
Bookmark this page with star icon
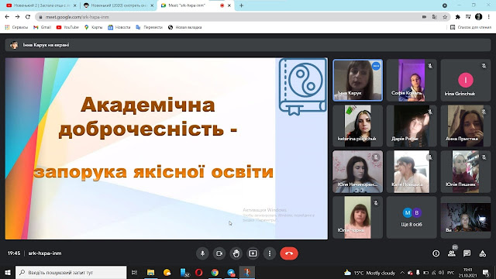(x=445, y=17)
